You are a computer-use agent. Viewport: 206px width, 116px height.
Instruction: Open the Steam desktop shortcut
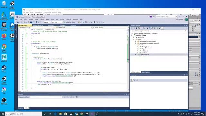(x=4, y=69)
